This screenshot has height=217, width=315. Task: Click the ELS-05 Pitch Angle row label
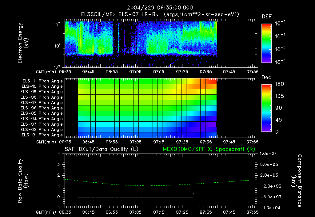click(x=42, y=113)
